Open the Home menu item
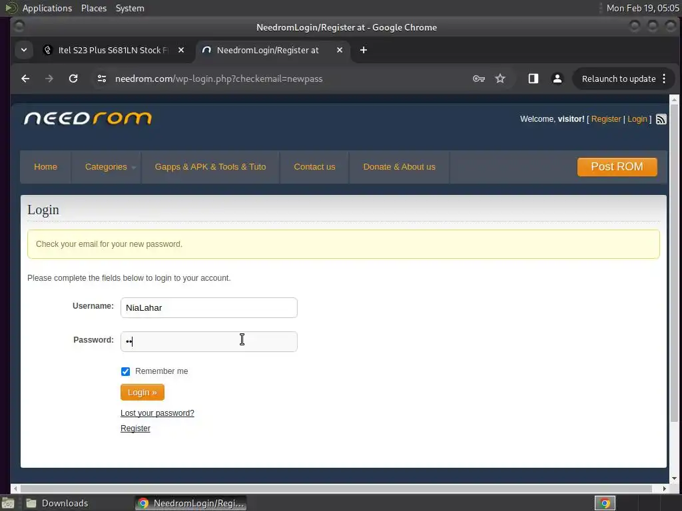The height and width of the screenshot is (511, 682). click(x=46, y=167)
